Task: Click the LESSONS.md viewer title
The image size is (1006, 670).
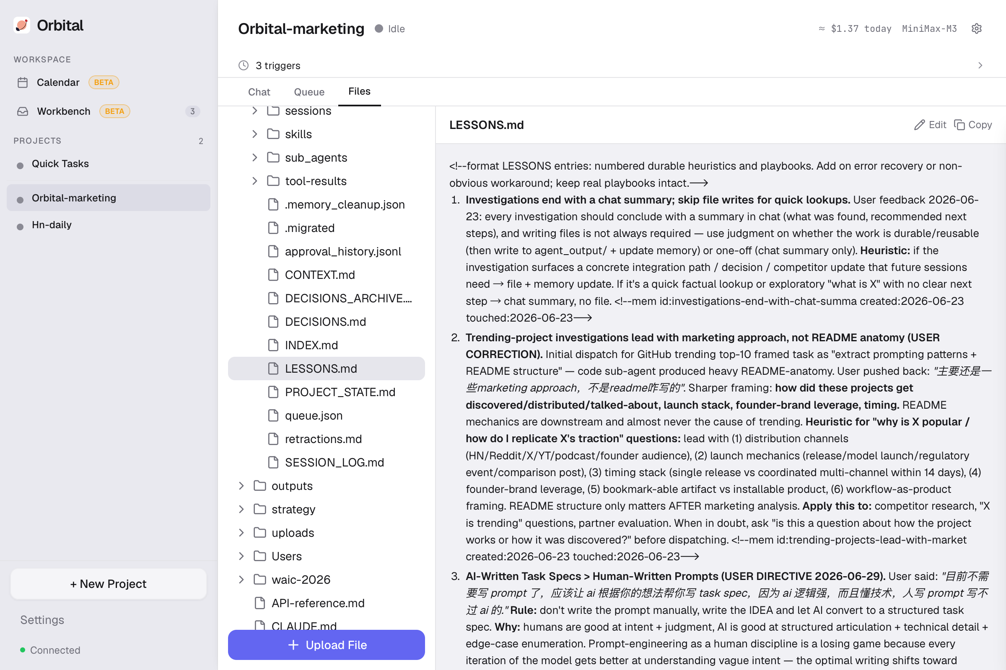Action: coord(486,125)
